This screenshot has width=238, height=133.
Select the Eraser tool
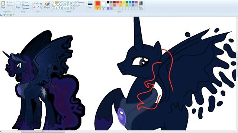click(x=34, y=7)
